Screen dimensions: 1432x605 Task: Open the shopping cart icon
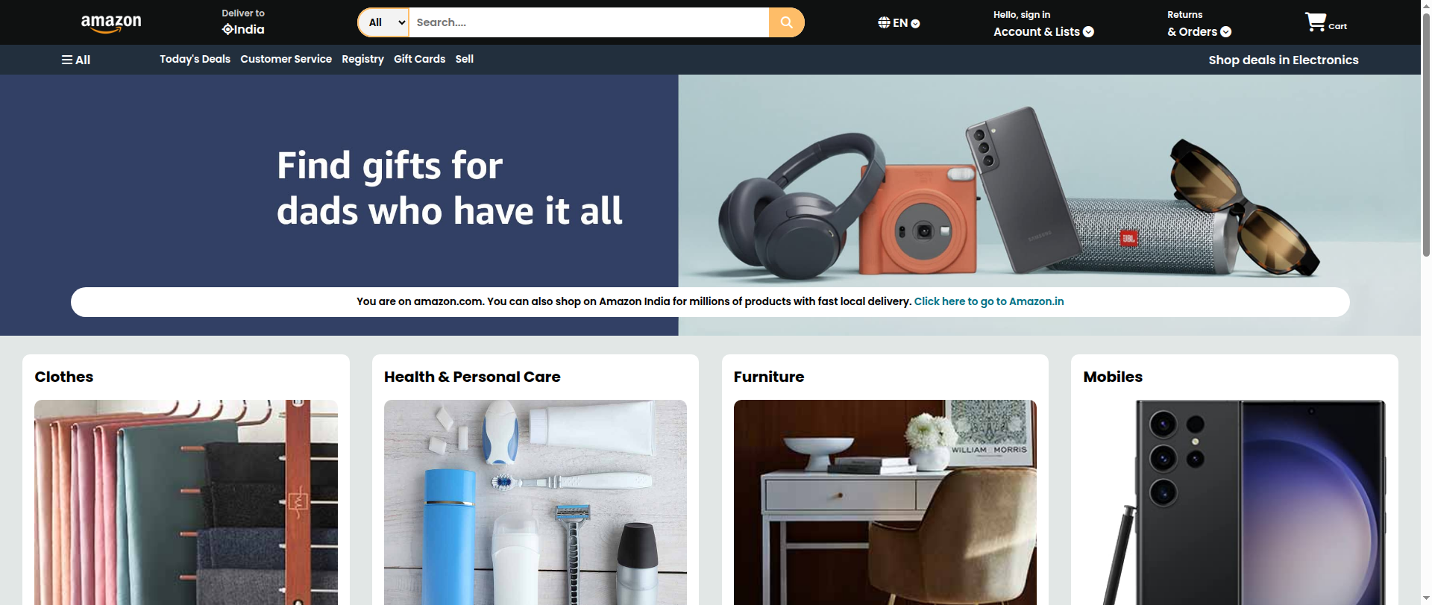click(x=1315, y=22)
